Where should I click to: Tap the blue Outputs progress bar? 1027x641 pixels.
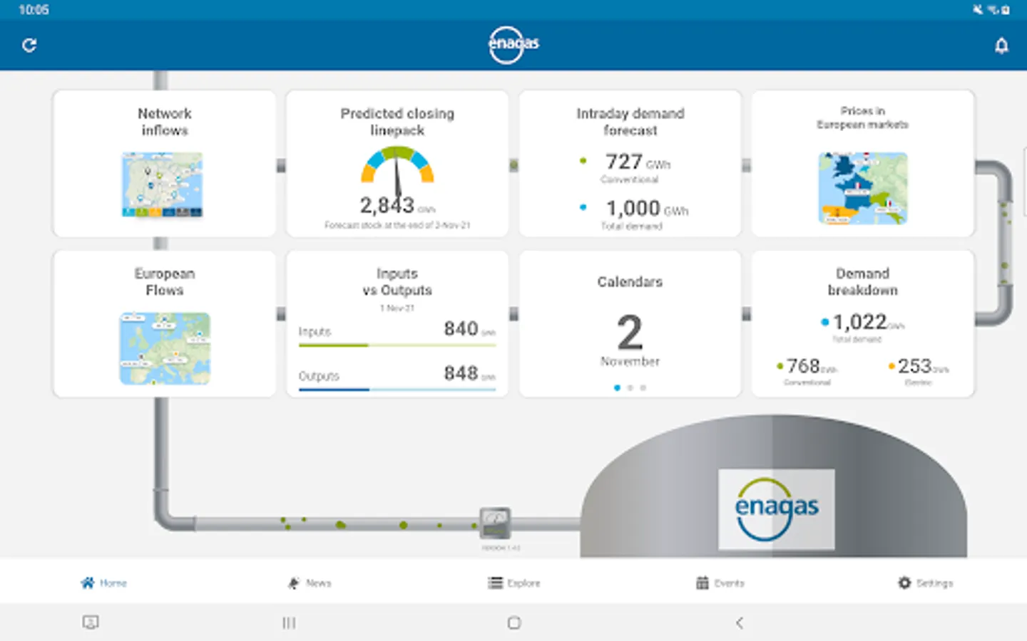[397, 390]
